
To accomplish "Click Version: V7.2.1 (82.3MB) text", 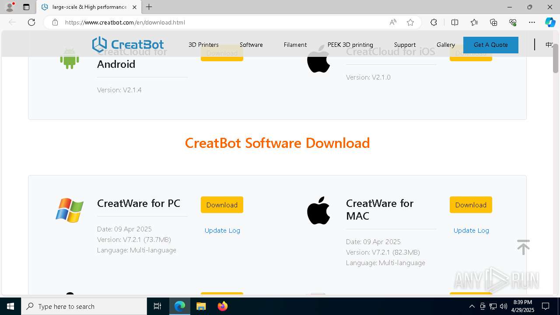I will [383, 252].
